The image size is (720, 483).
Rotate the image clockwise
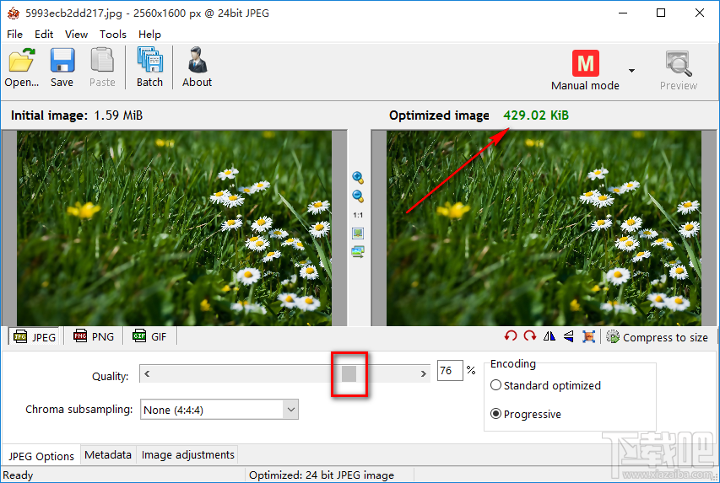(x=530, y=336)
